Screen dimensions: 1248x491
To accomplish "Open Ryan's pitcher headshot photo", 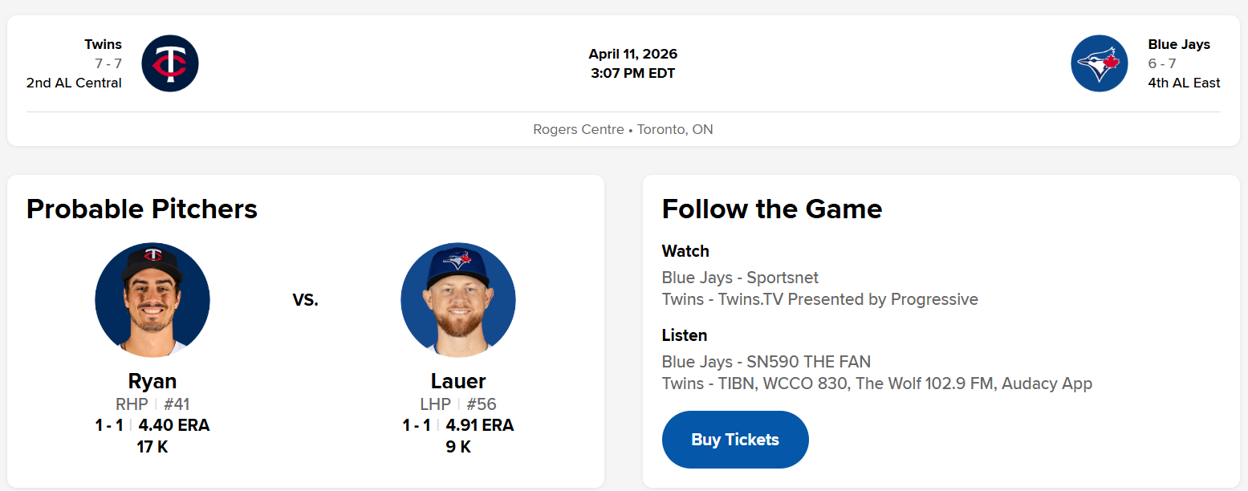I will [152, 300].
